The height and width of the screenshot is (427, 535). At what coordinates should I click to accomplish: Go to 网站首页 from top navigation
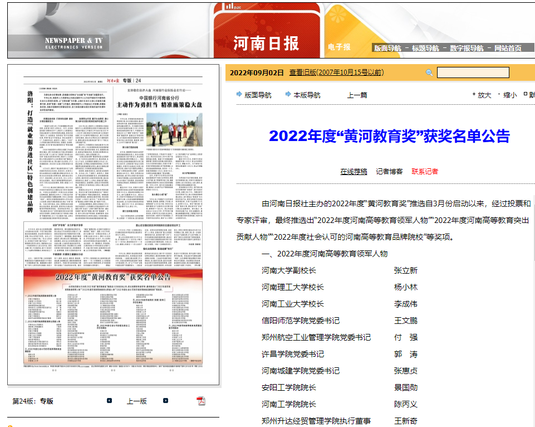[508, 48]
